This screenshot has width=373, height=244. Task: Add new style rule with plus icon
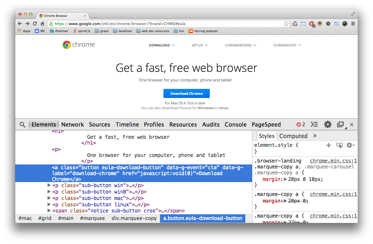click(329, 145)
